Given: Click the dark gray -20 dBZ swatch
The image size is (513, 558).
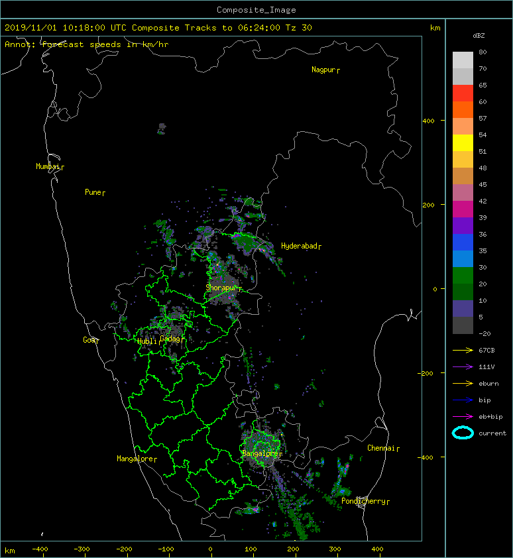Looking at the screenshot, I should (463, 325).
